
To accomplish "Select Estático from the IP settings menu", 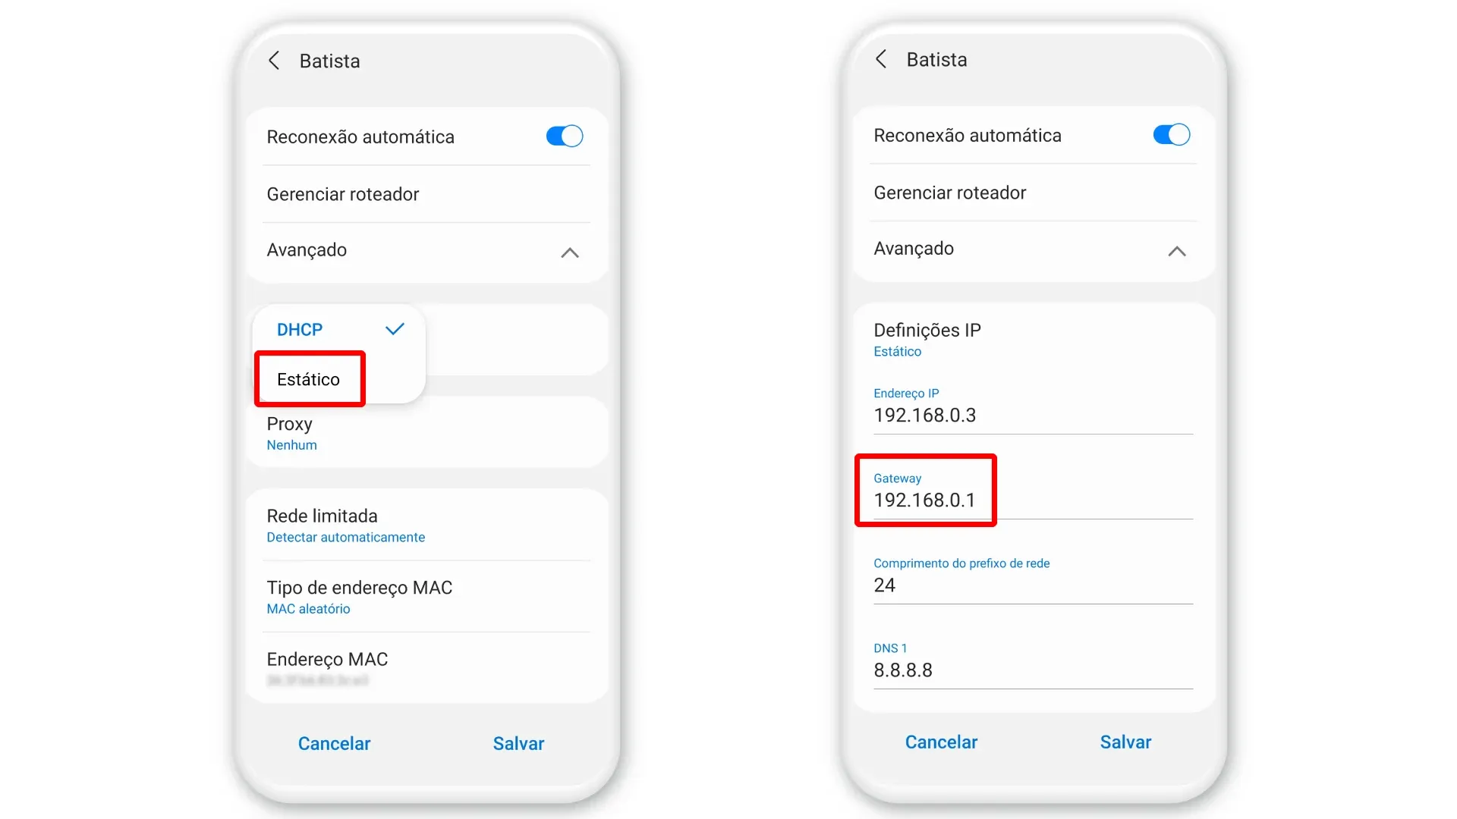I will pyautogui.click(x=308, y=379).
